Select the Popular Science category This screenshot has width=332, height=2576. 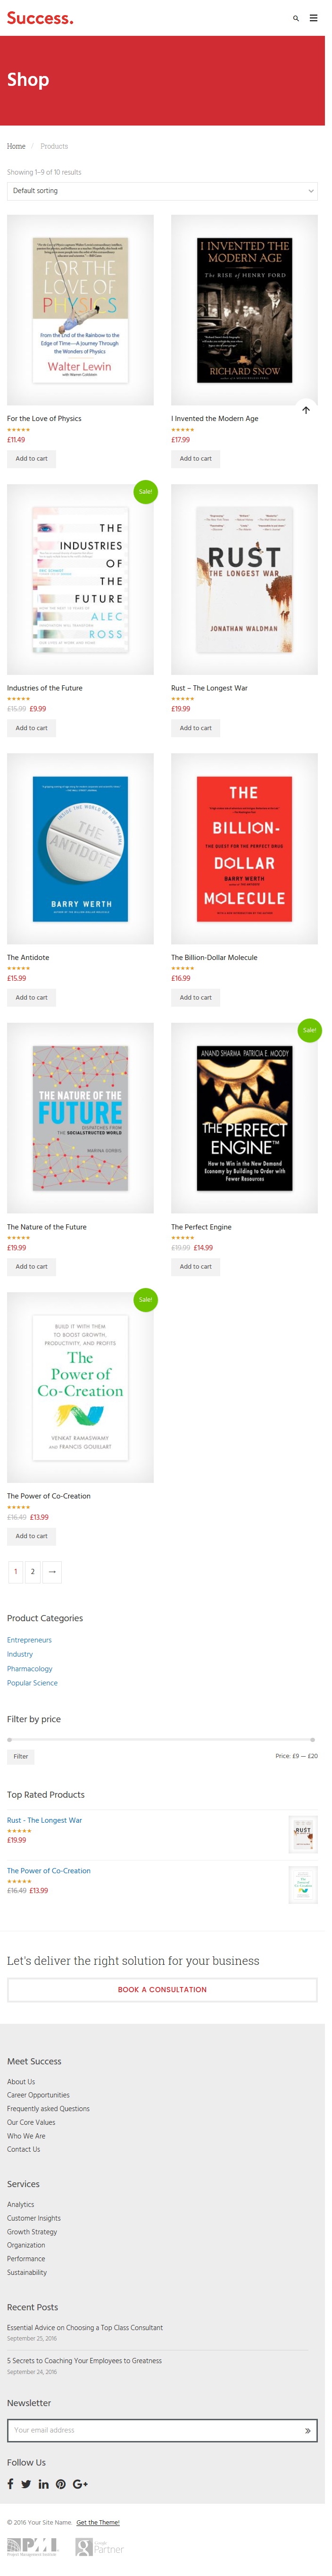[x=32, y=1682]
